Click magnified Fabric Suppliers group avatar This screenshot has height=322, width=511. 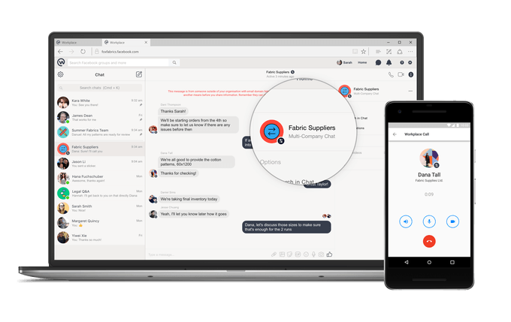point(271,131)
